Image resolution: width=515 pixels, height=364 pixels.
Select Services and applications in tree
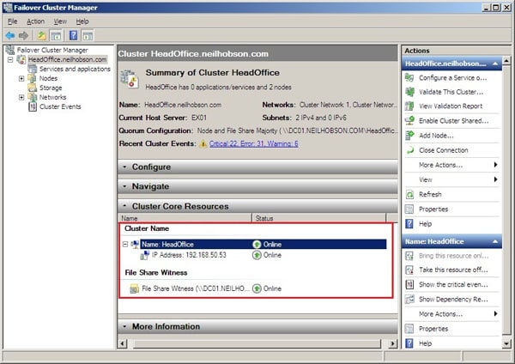coord(75,69)
